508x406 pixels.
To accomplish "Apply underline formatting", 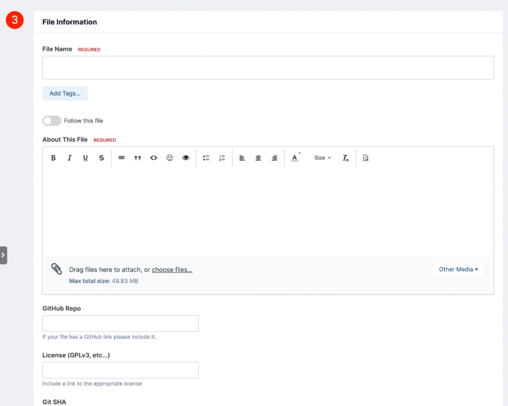I will pyautogui.click(x=86, y=158).
